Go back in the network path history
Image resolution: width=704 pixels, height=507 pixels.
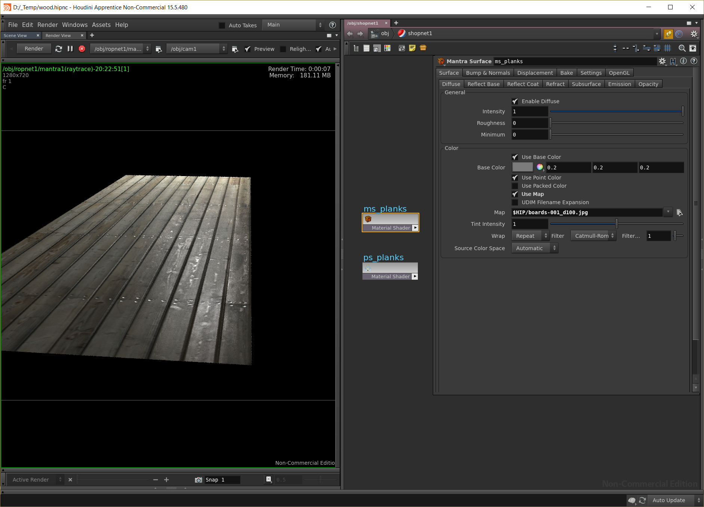[350, 34]
